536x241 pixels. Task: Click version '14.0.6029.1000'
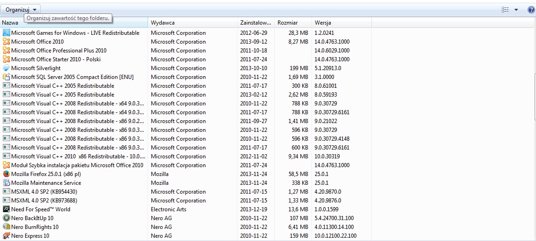coord(332,51)
